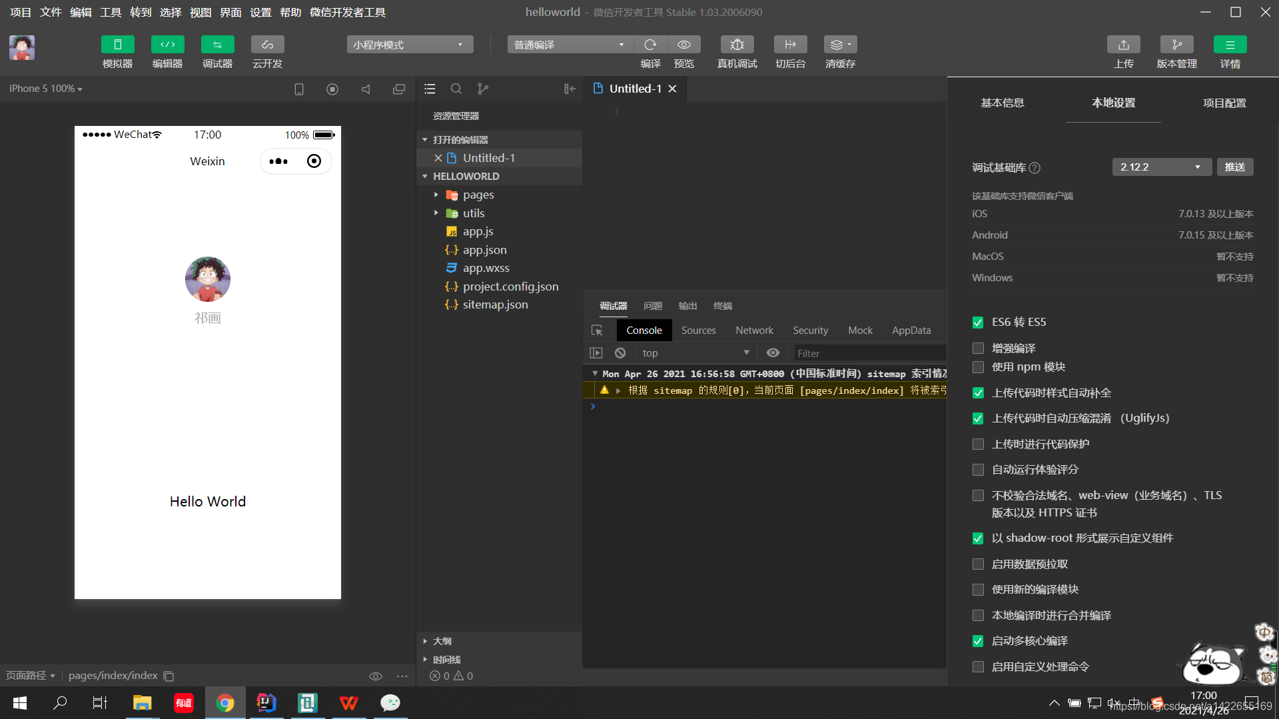1279x719 pixels.
Task: Open the clear cache (清缓存) layers icon
Action: 840,45
